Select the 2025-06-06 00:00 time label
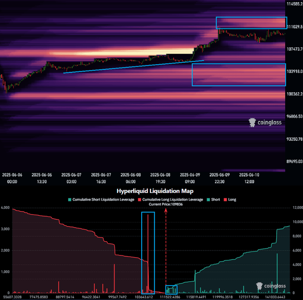 point(12,178)
